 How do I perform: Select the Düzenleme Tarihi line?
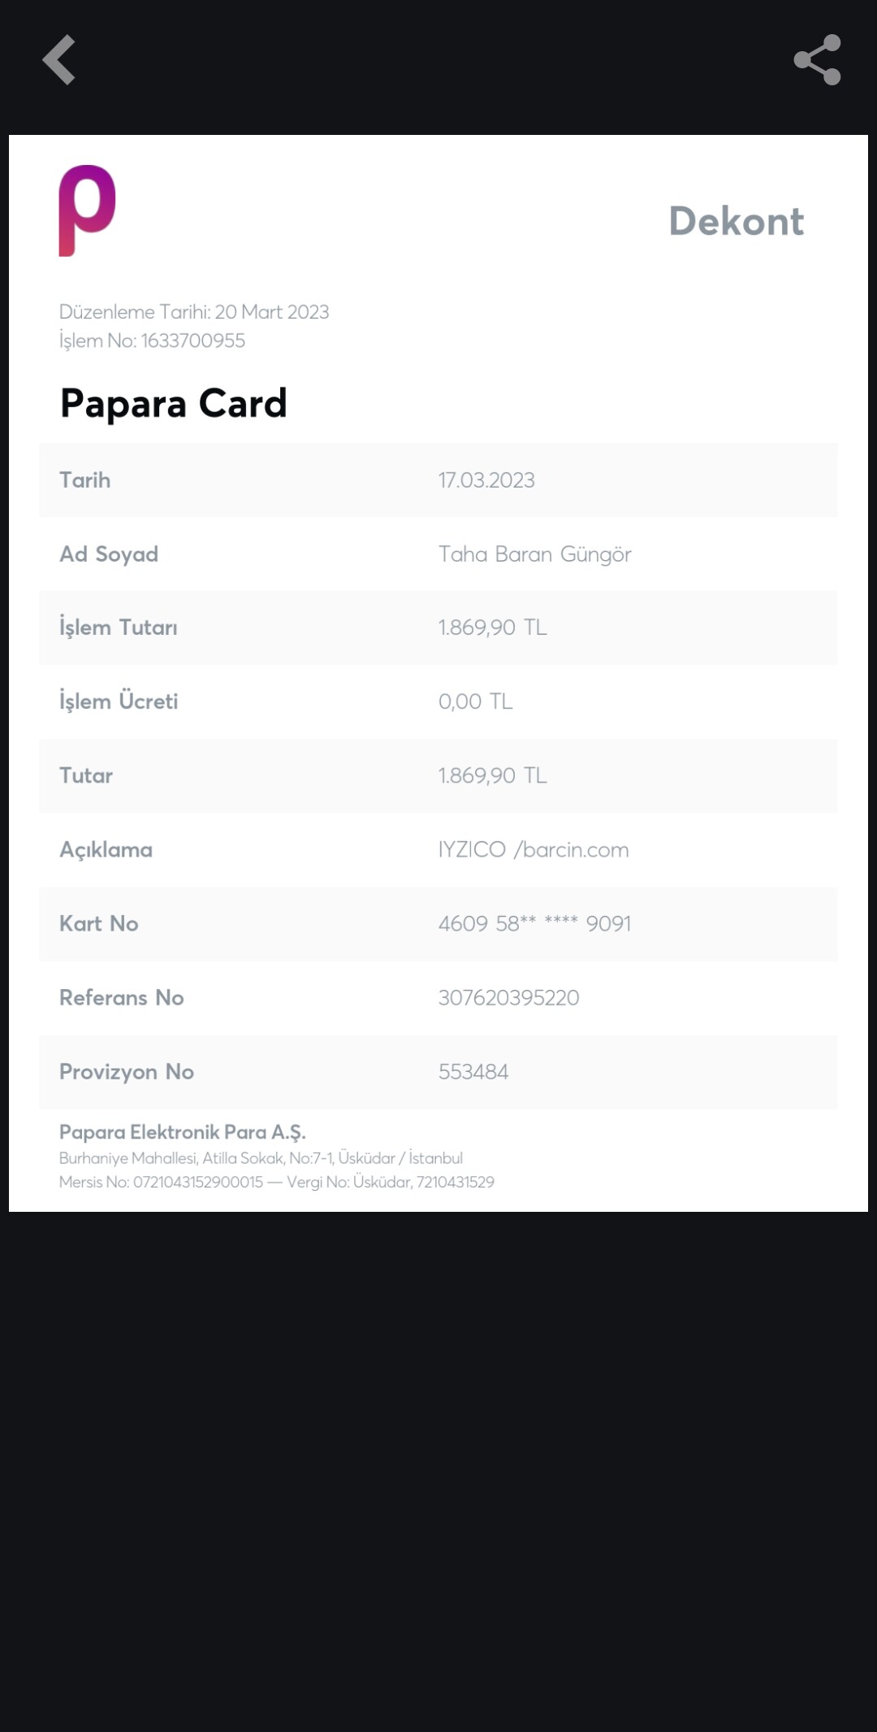tap(194, 312)
